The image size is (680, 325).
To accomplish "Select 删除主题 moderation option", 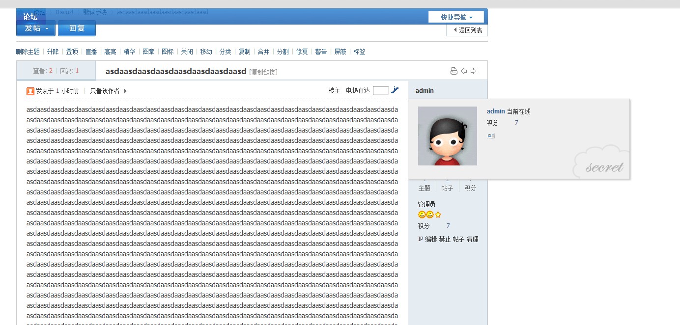I will 28,52.
